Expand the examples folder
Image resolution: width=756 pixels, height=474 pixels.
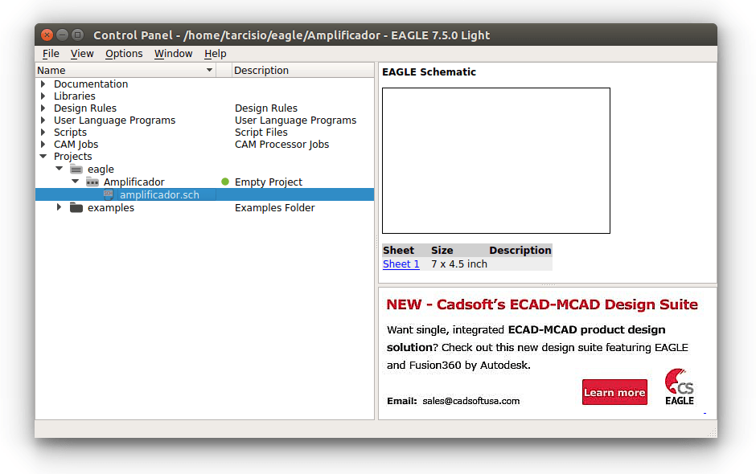[59, 208]
